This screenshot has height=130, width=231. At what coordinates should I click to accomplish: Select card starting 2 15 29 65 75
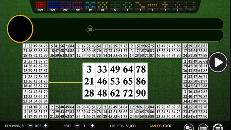point(142,51)
